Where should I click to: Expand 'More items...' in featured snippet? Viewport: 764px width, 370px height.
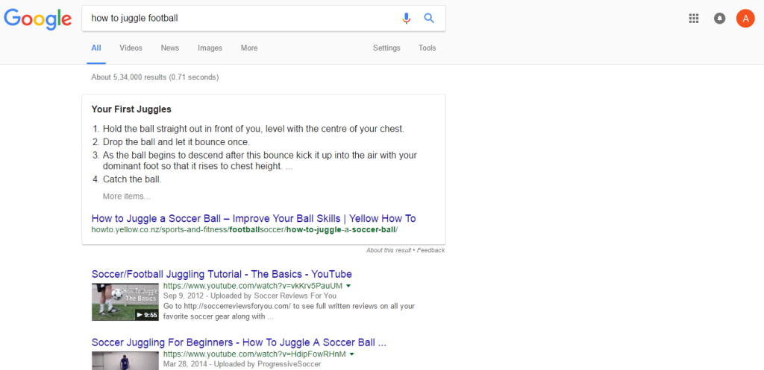pyautogui.click(x=127, y=197)
